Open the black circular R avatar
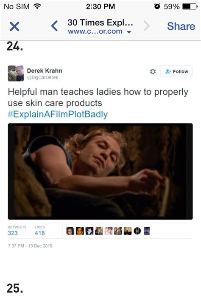The image size is (201, 302). pos(137,231)
